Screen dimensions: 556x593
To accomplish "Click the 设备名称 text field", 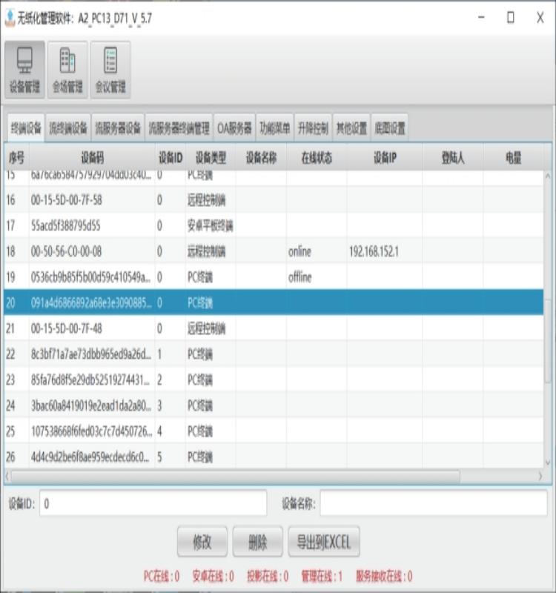I will click(x=433, y=503).
